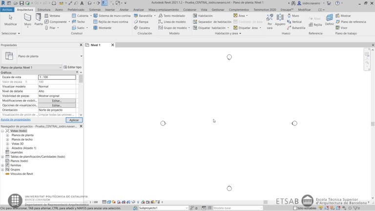This screenshot has height=211, width=375.
Task: Collapse the Vistas (todo) tree node
Action: coord(2,131)
